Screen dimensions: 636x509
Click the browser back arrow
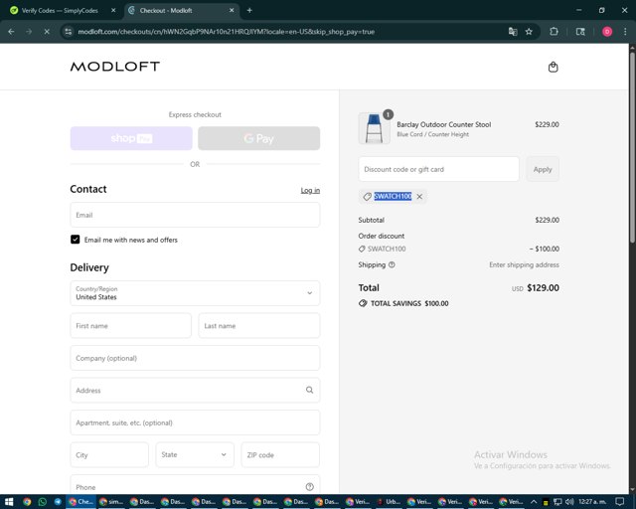[11, 32]
